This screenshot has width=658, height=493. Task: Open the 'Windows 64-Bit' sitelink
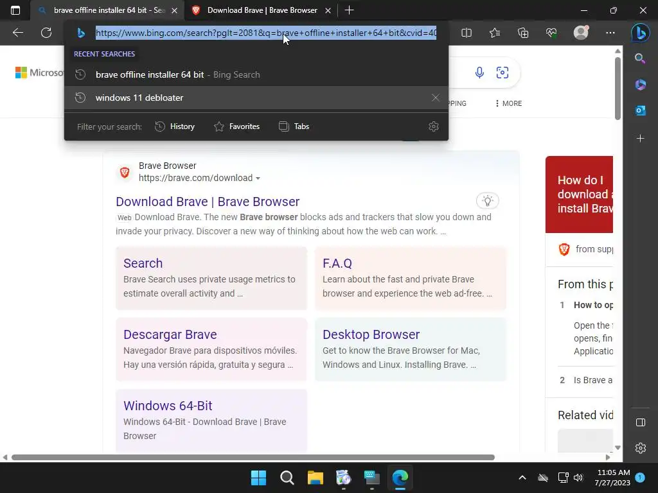point(168,406)
